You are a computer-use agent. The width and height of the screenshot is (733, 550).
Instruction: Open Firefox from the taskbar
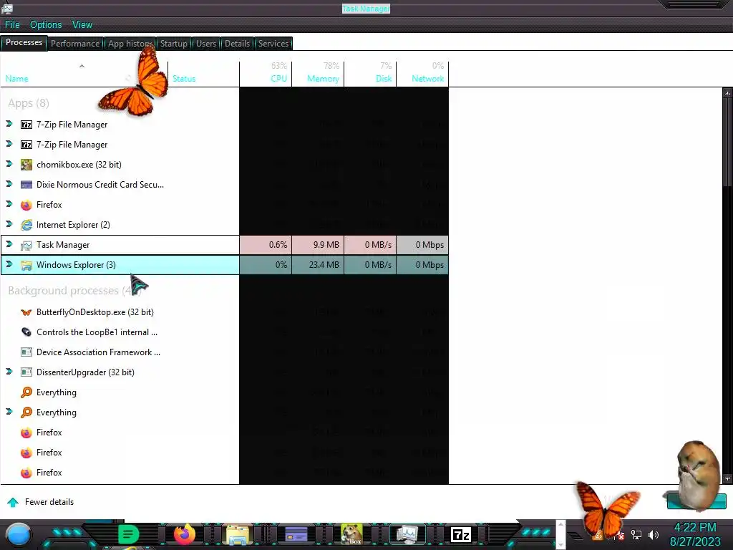[184, 534]
